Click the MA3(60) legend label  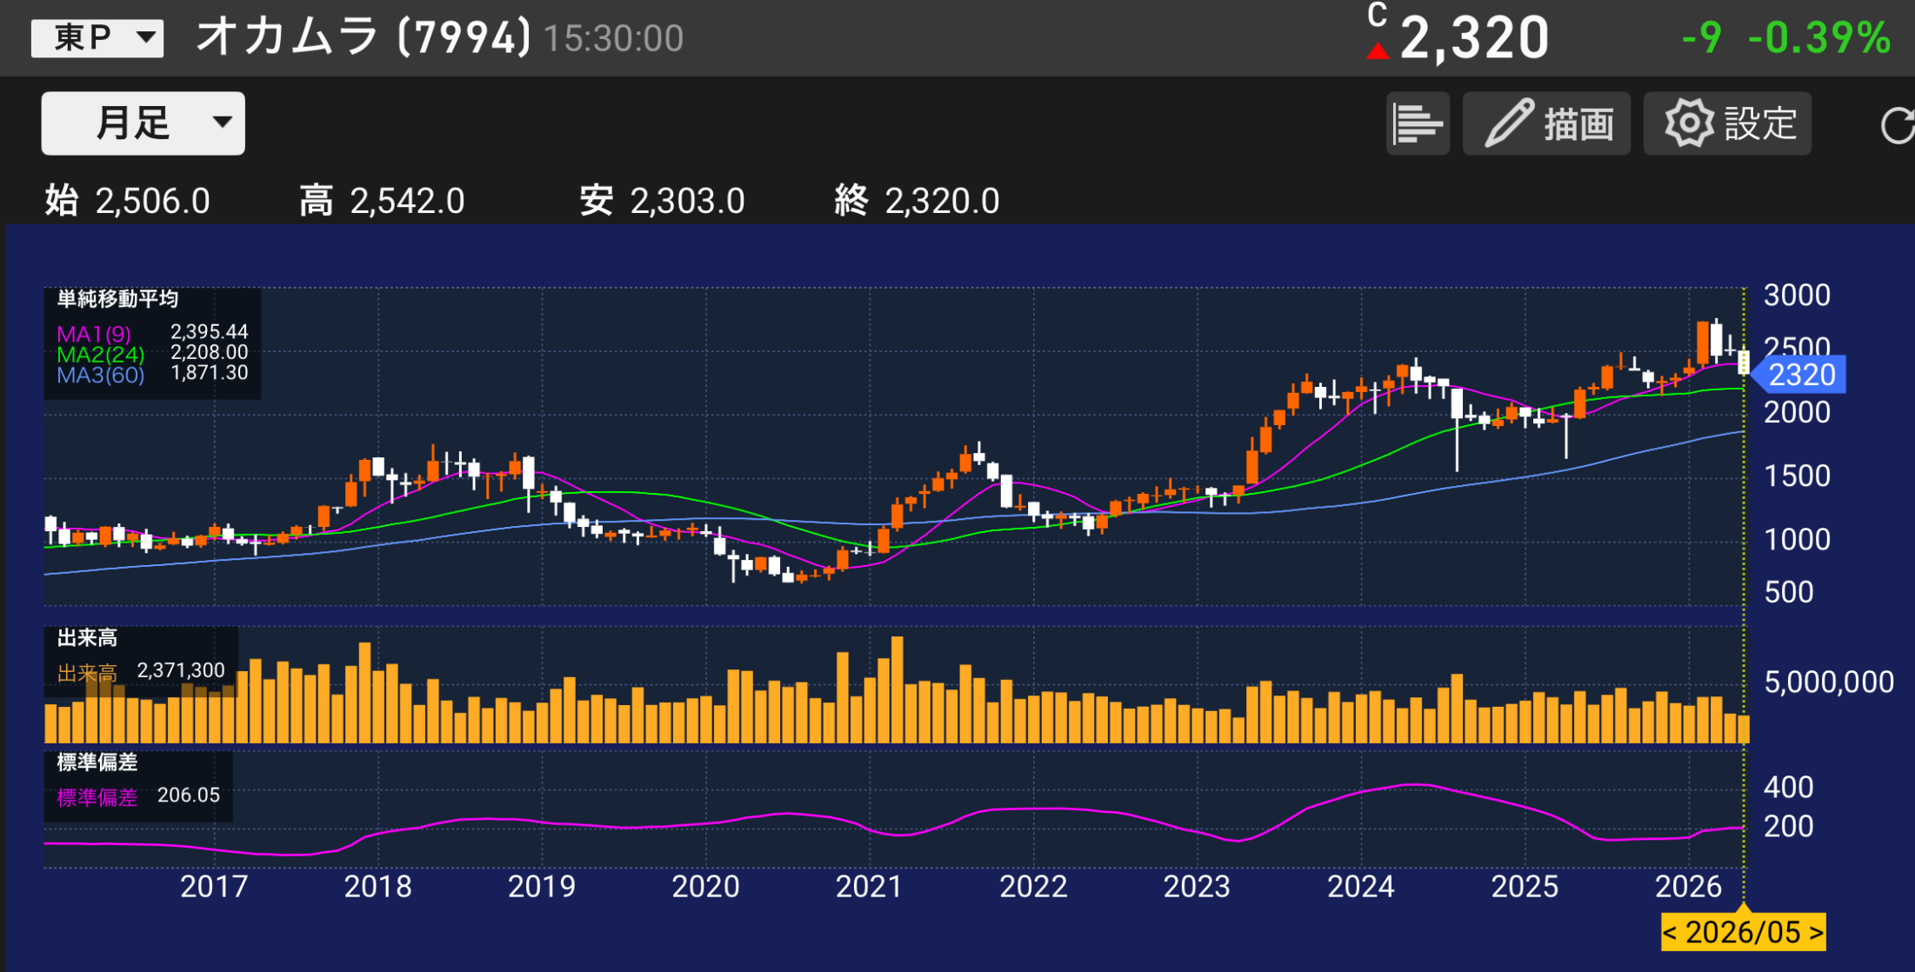[100, 375]
